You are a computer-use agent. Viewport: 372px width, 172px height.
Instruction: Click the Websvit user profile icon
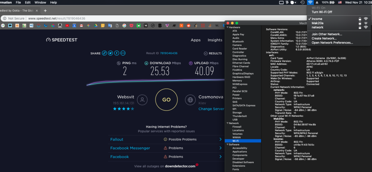(x=142, y=100)
